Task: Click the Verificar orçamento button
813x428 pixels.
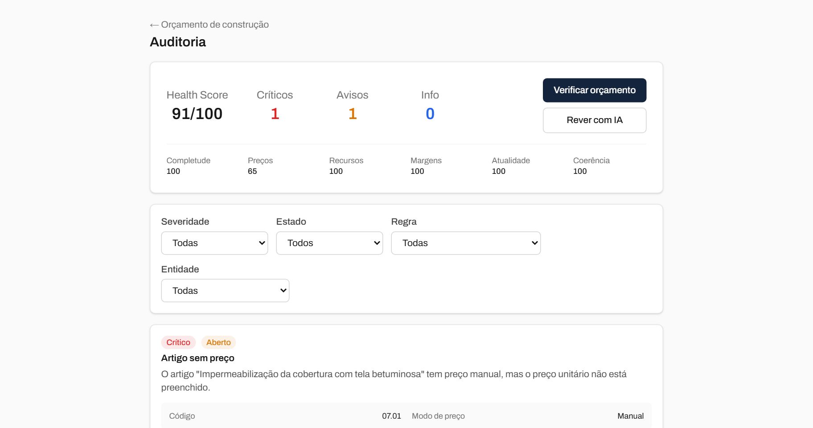Action: point(595,90)
